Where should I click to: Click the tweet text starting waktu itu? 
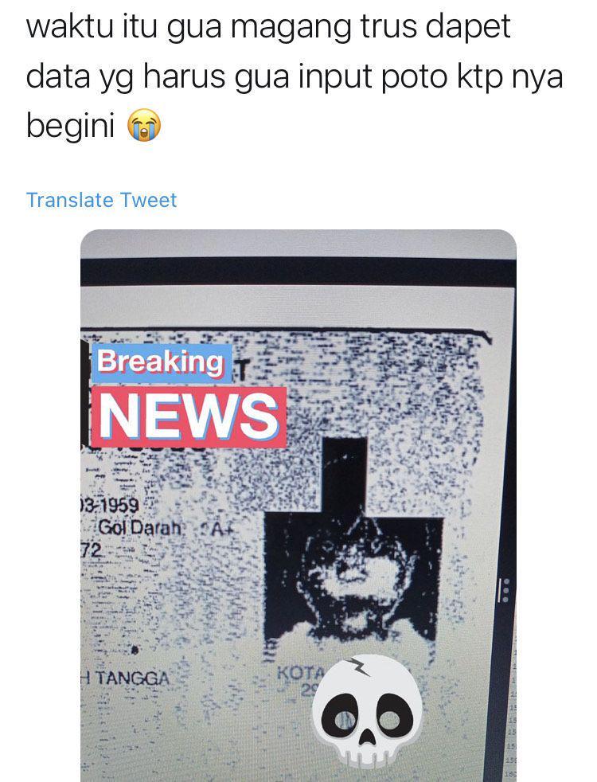[x=294, y=76]
